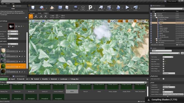Click the Launch toolbar icon

(x=135, y=8)
